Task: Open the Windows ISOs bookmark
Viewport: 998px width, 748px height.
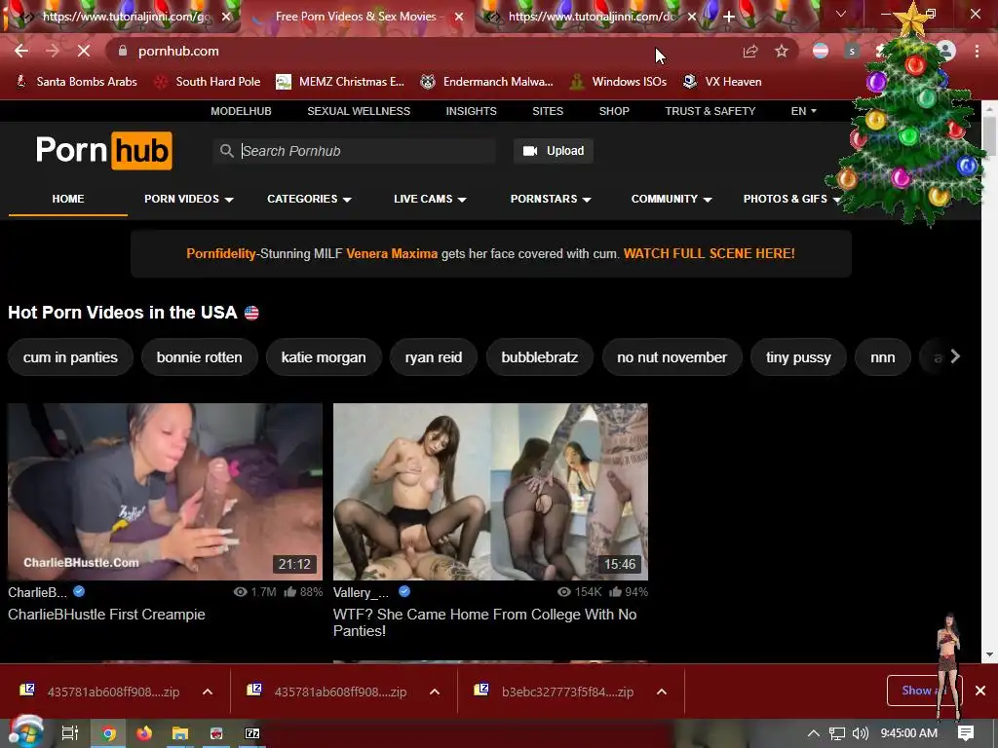Action: (617, 82)
